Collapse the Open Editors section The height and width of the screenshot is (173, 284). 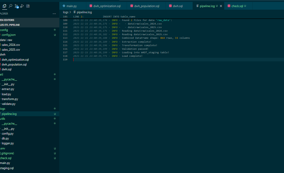(x=30, y=20)
